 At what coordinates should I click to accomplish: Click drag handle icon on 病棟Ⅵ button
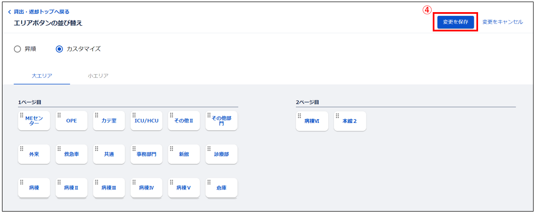pos(299,116)
